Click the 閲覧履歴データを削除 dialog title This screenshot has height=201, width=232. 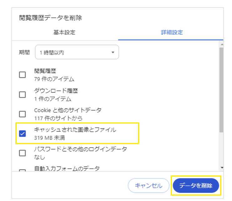pyautogui.click(x=50, y=18)
